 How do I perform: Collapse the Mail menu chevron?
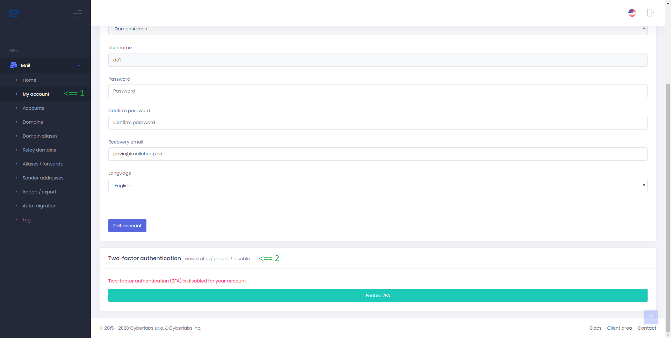[79, 66]
